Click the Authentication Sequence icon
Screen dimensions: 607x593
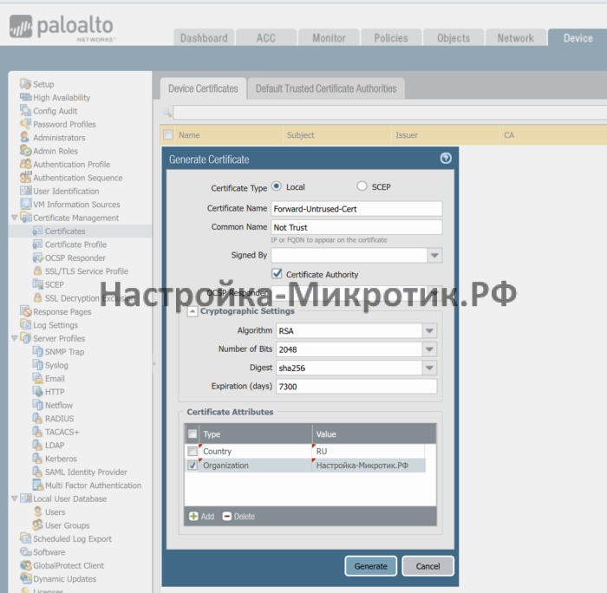pyautogui.click(x=25, y=177)
